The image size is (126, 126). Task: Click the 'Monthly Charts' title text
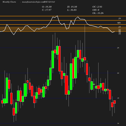[9, 2]
